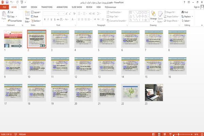Select slide 1 thumbnail
204x136 pixels.
(13, 39)
